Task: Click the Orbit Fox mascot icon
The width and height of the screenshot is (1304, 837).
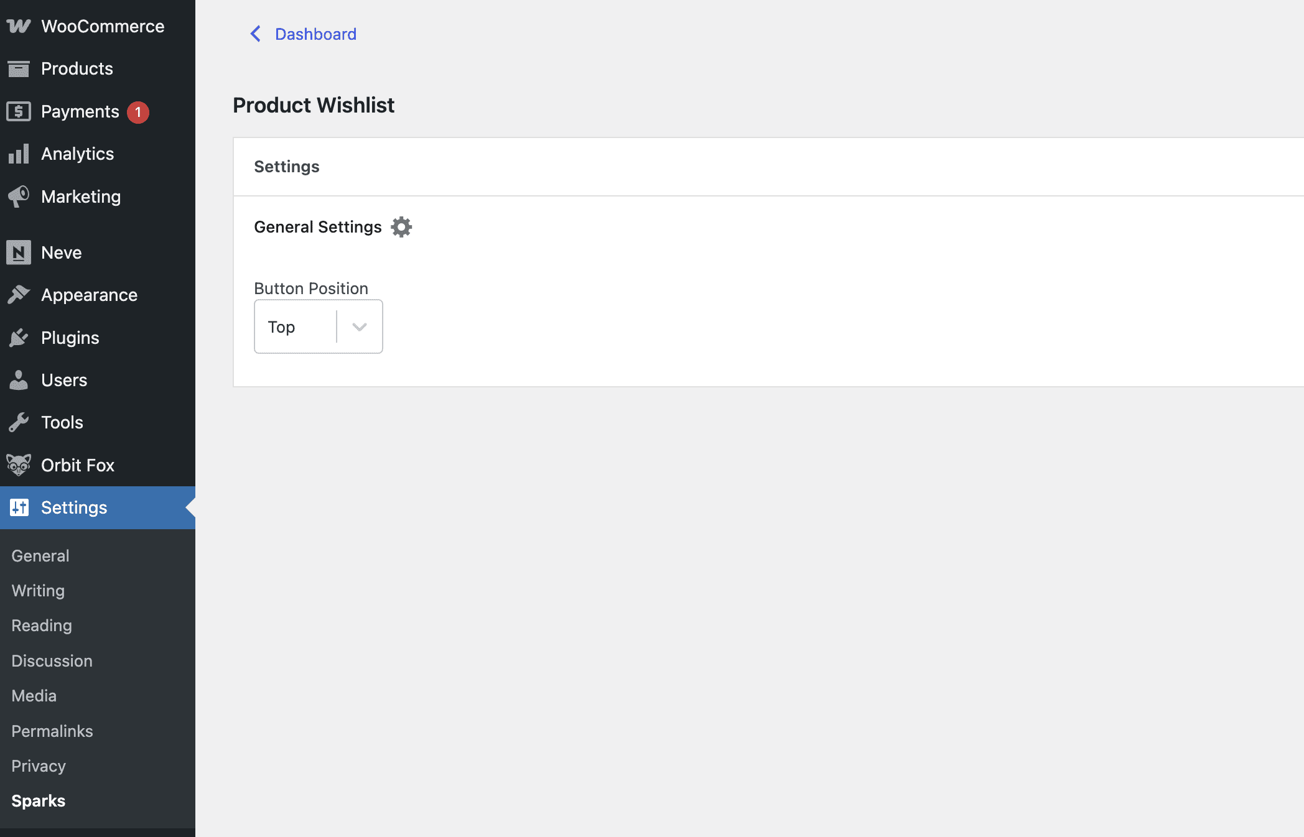Action: coord(19,465)
